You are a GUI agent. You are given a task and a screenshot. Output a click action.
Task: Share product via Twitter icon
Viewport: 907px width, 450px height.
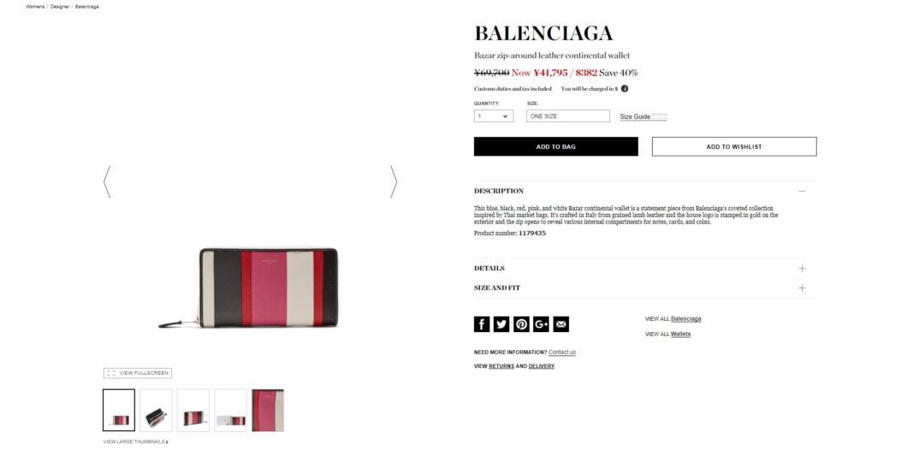point(501,324)
